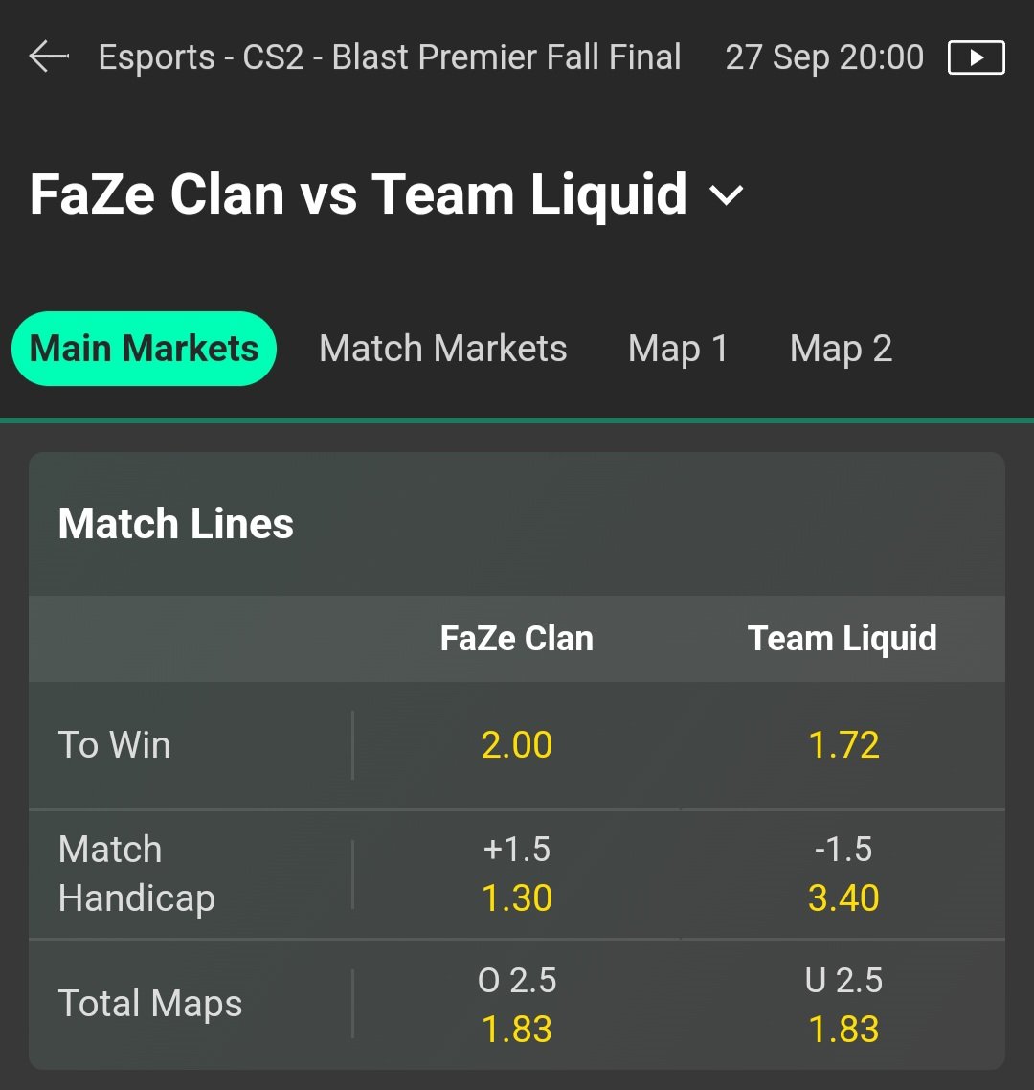
Task: Expand the FaZe Clan vs Team Liquid match dropdown
Action: click(x=726, y=195)
